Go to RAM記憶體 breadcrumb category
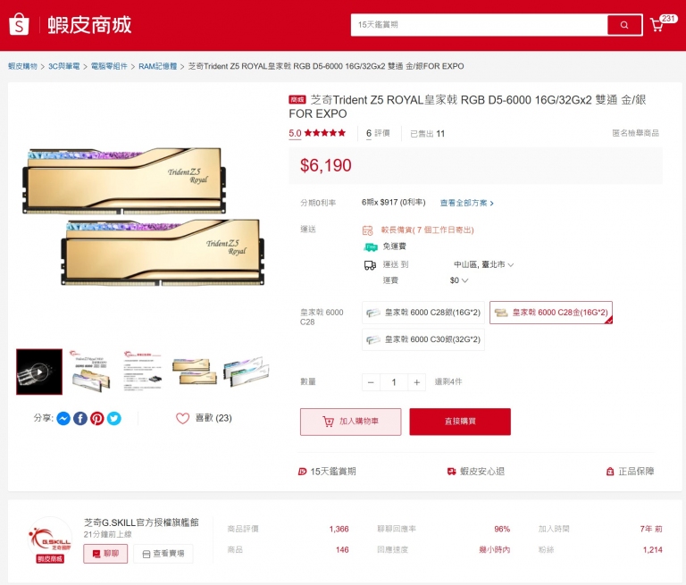Viewport: 686px width, 585px height. pos(157,66)
